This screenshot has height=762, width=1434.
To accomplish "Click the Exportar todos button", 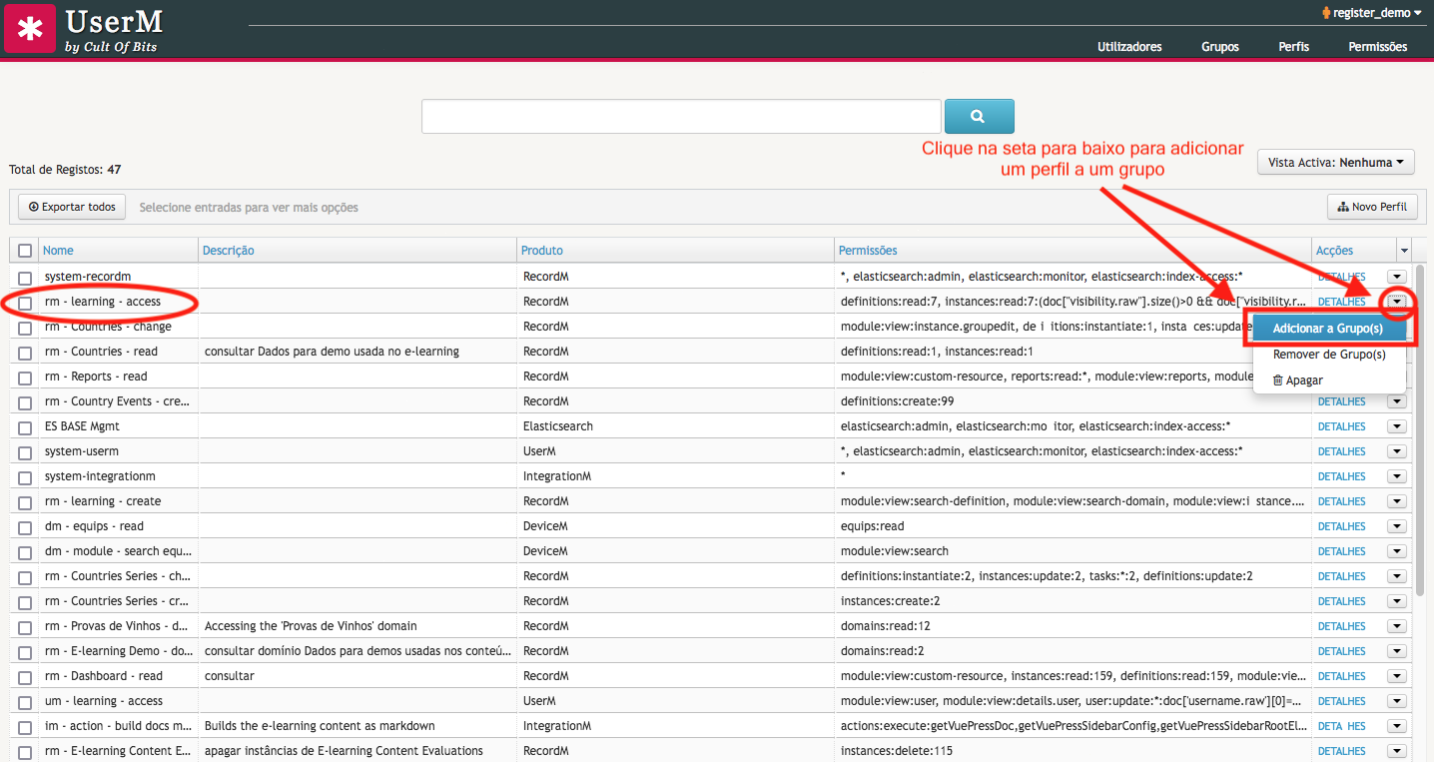I will click(72, 207).
